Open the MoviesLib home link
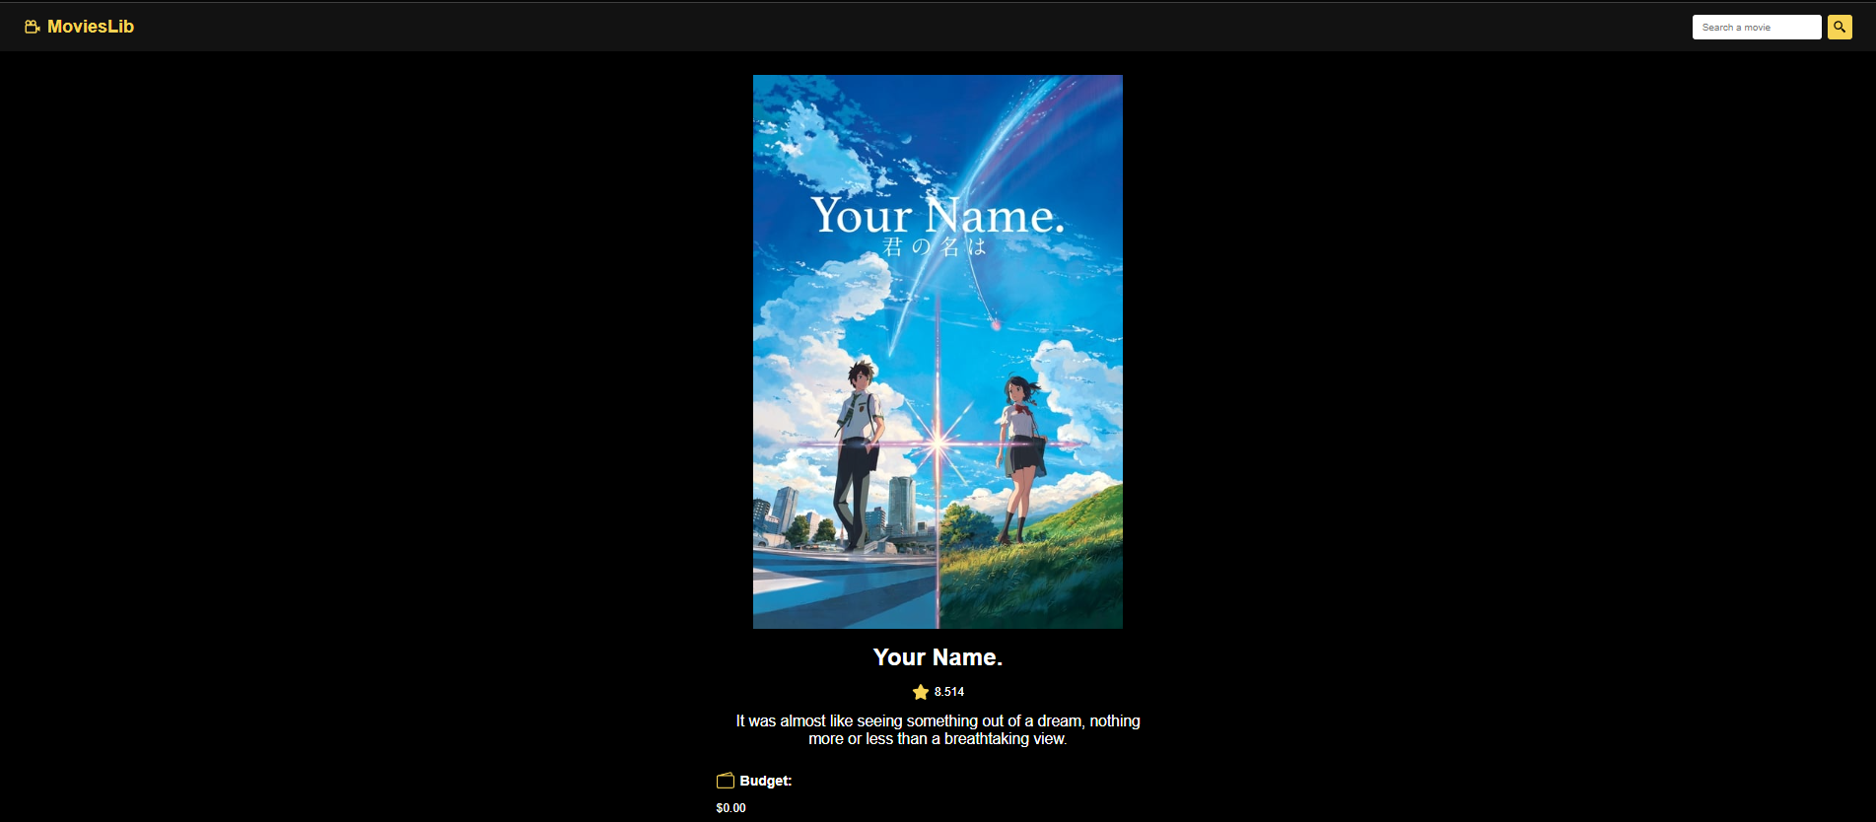This screenshot has width=1876, height=822. (79, 27)
